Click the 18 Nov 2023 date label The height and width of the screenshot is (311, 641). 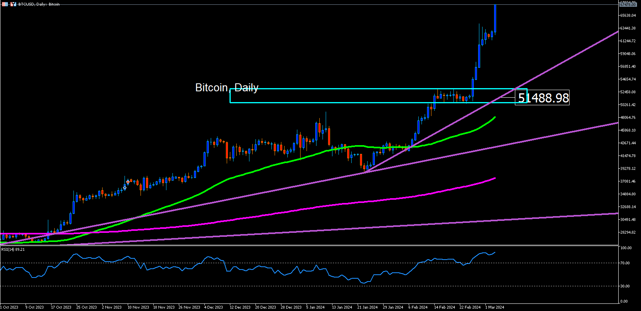coord(164,307)
